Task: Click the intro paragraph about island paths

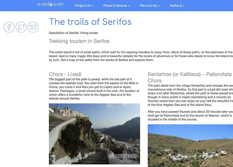Action: click(140, 56)
